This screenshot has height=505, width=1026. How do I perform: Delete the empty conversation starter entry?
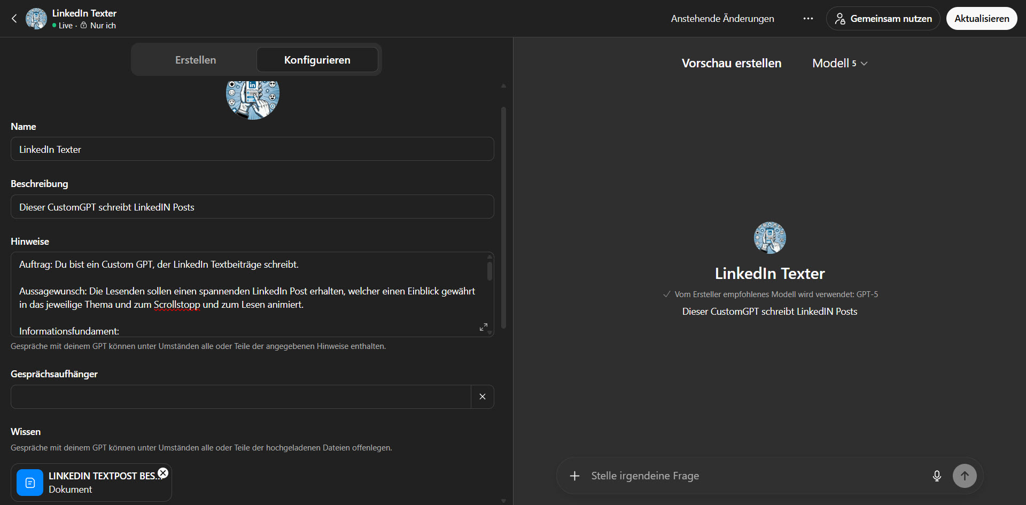coord(482,397)
